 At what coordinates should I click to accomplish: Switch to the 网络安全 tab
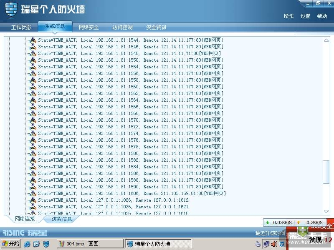click(89, 27)
